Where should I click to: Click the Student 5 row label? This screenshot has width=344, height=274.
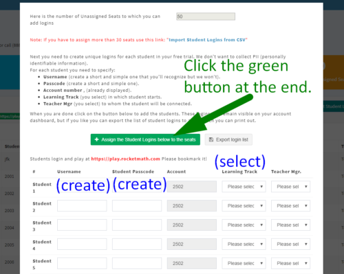click(x=42, y=264)
